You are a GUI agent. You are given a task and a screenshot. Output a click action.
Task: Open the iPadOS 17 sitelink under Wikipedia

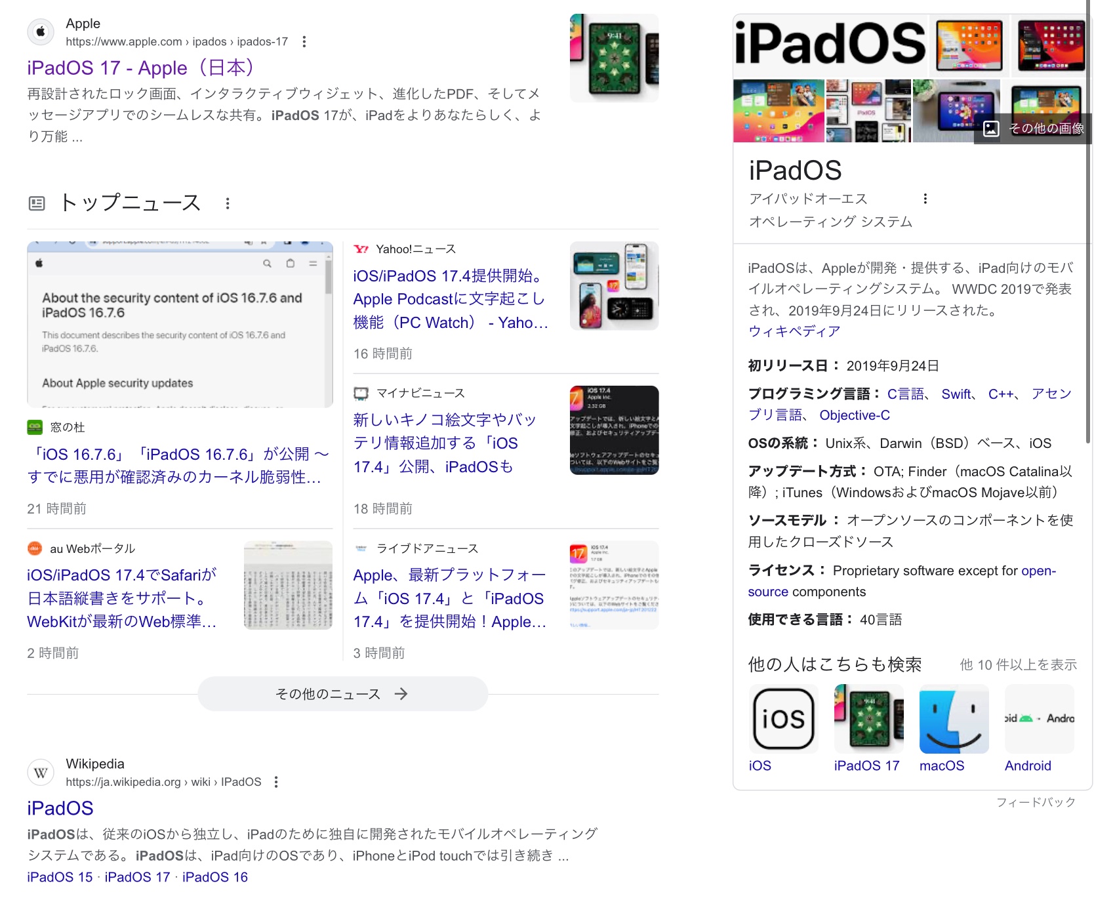click(137, 877)
